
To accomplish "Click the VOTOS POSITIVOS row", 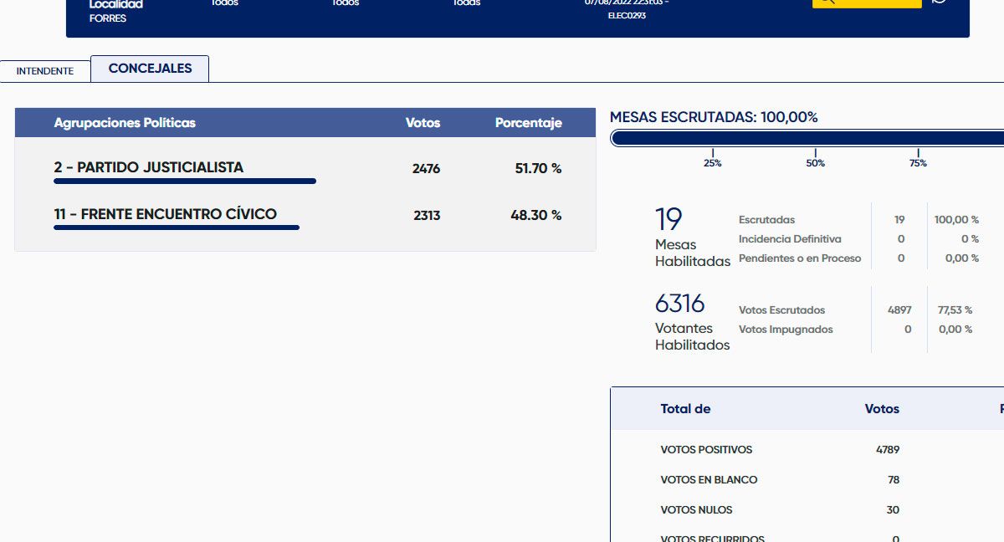I will point(706,450).
